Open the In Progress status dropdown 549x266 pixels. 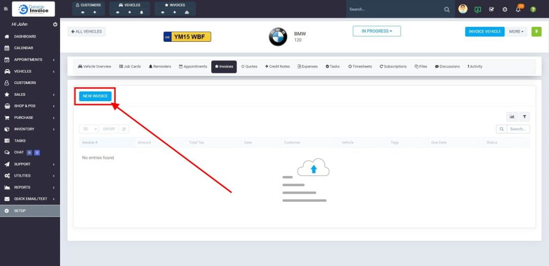[x=376, y=31]
